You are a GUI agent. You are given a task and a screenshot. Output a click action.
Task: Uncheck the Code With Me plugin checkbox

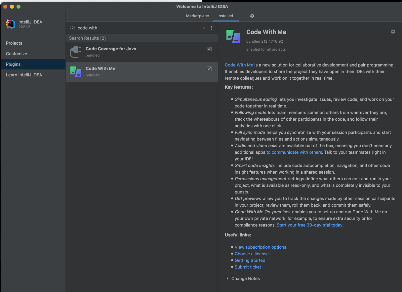[209, 69]
